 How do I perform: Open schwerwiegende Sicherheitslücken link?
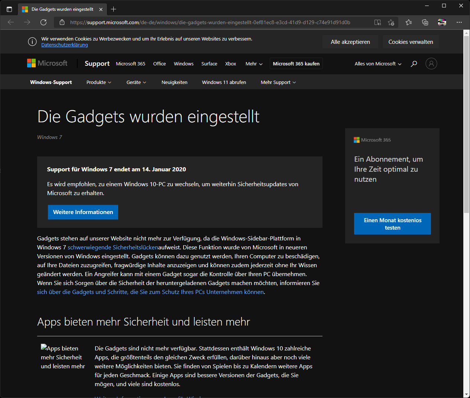tap(113, 247)
